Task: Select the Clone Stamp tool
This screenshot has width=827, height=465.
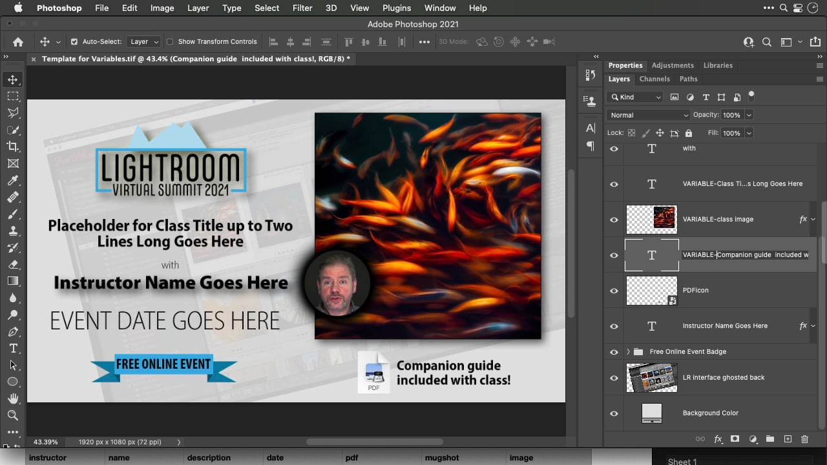Action: (13, 231)
